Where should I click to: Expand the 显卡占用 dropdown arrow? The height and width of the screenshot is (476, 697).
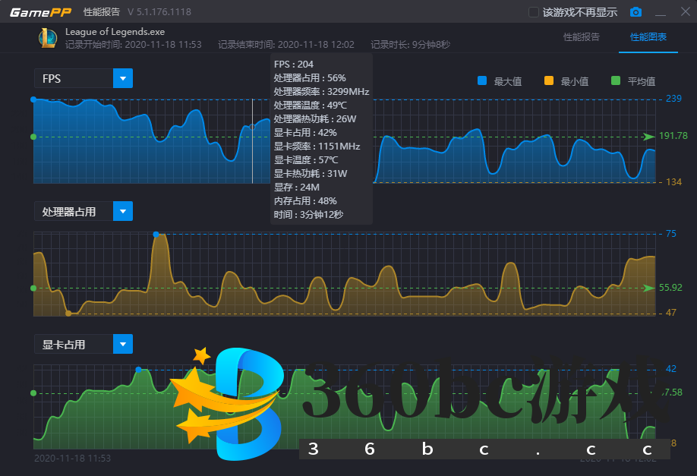pos(123,344)
